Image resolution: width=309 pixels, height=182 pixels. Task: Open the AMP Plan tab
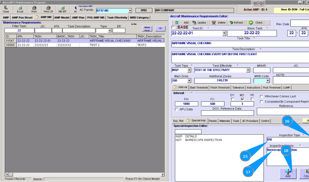coord(78,18)
